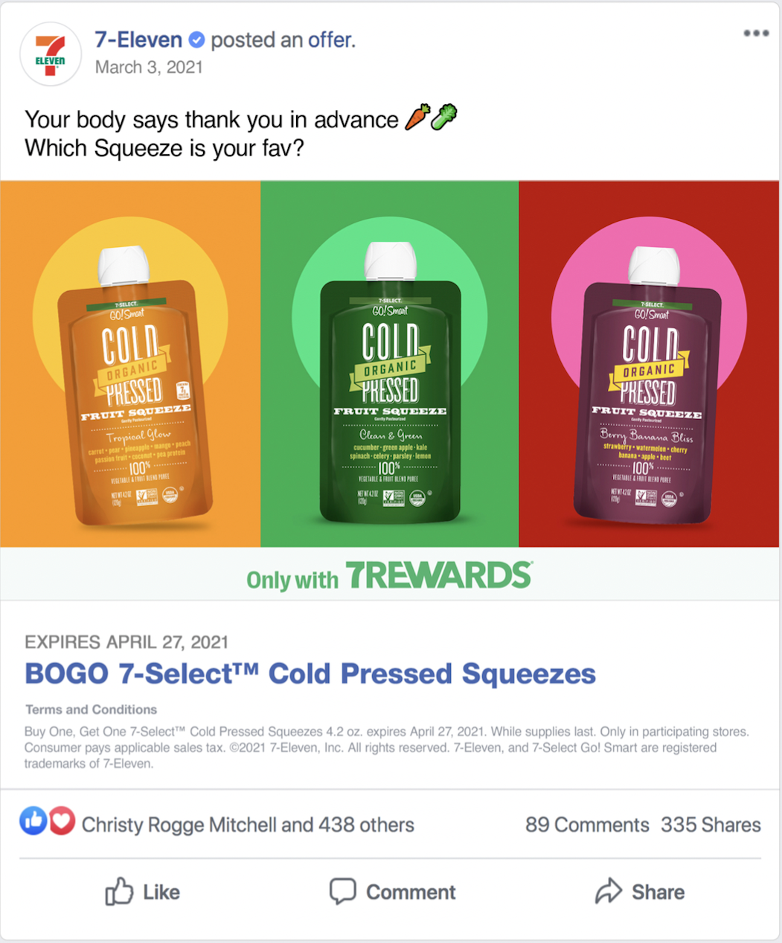The height and width of the screenshot is (943, 782).
Task: Click the blue thumbs-up reaction icon
Action: 33,821
